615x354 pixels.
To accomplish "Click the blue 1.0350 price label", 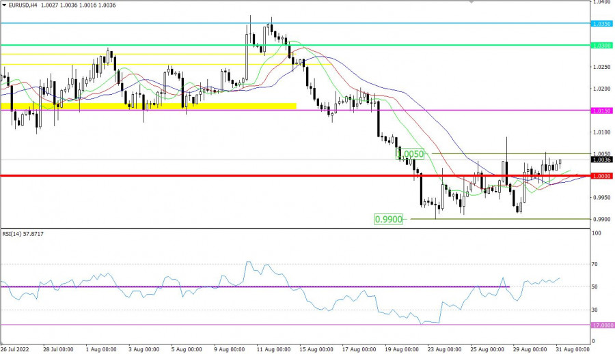I will [601, 24].
